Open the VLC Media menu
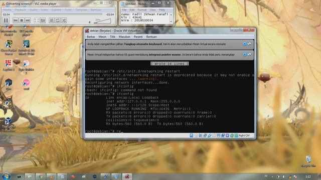321x180 pixels. [x=8, y=10]
